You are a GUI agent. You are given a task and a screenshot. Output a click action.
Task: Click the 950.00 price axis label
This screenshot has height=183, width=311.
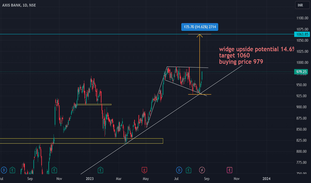click(x=301, y=85)
